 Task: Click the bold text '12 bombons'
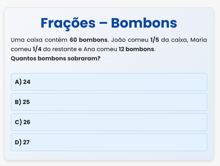[136, 49]
